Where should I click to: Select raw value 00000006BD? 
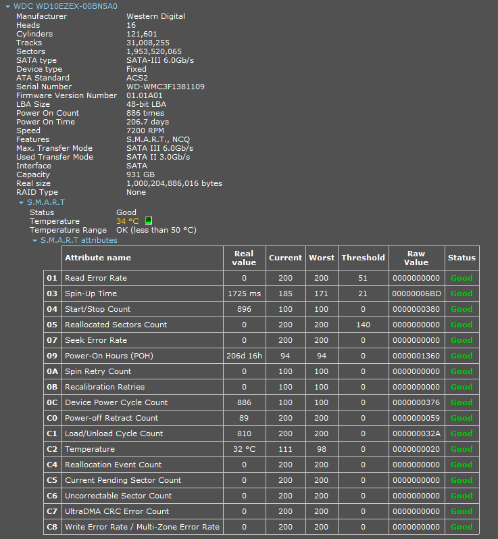416,294
